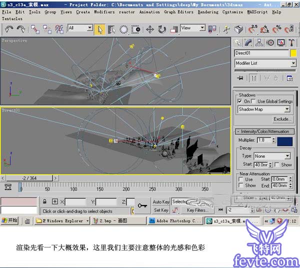The width and height of the screenshot is (300, 268).
Task: Uncheck Shadows On checkbox
Action: tap(239, 101)
